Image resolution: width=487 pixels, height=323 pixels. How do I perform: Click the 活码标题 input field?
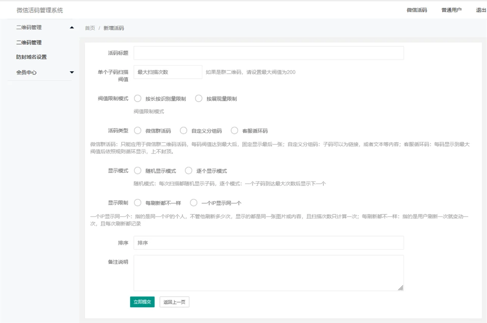[x=268, y=53]
